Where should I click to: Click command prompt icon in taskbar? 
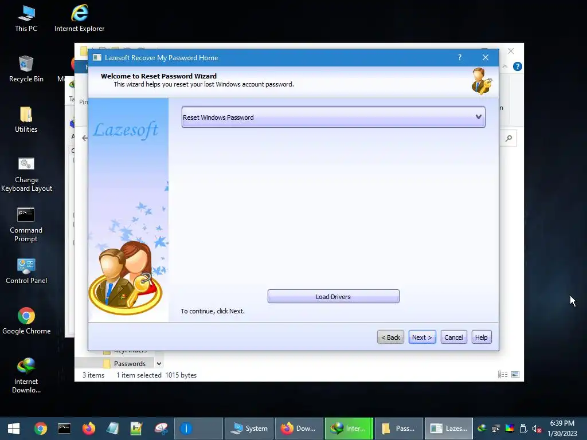tap(64, 429)
